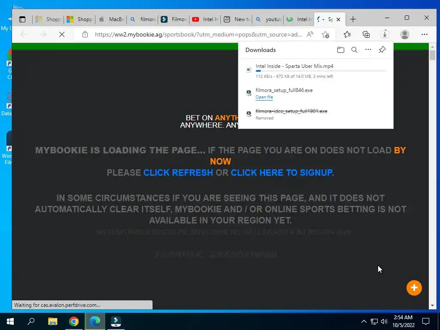
Task: Switch to the second Shopping tab
Action: (79, 19)
